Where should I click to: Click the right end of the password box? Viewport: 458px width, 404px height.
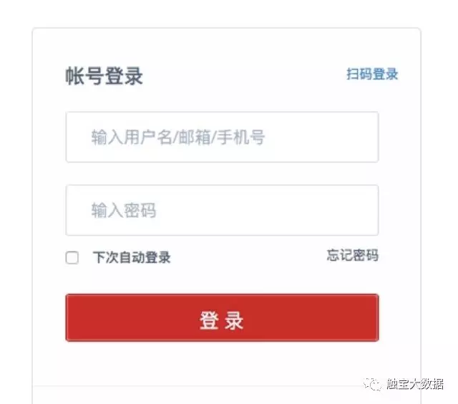tap(365, 211)
